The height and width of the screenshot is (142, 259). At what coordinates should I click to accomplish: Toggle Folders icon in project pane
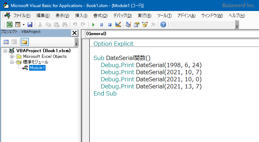25,42
